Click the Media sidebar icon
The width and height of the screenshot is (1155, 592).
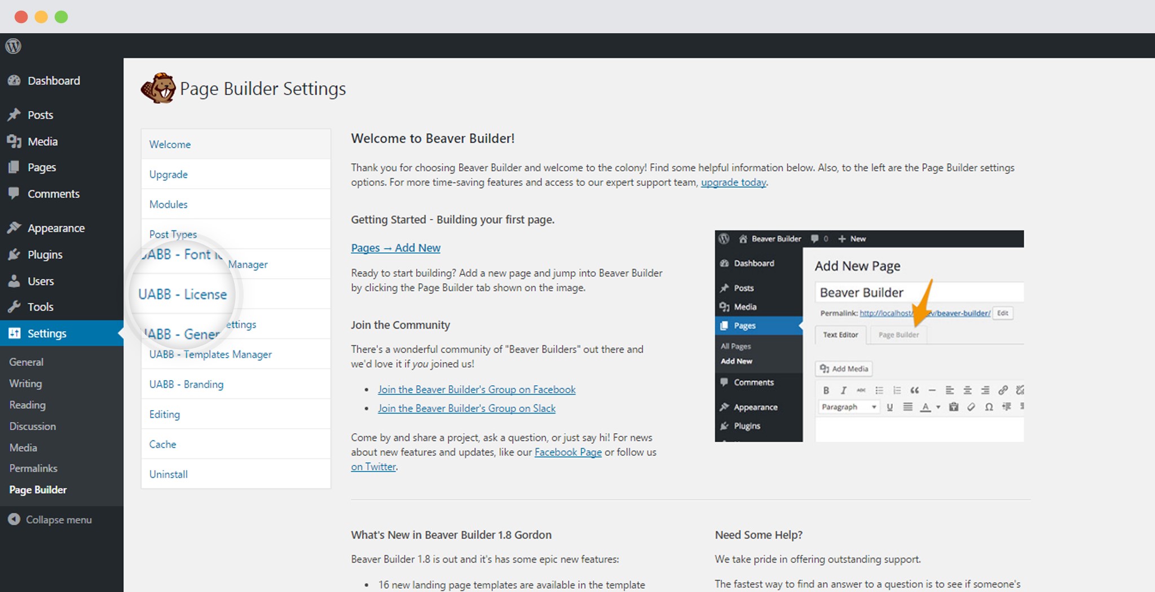click(14, 141)
